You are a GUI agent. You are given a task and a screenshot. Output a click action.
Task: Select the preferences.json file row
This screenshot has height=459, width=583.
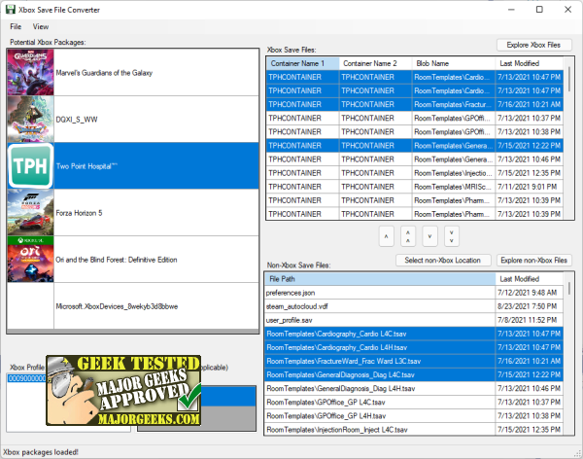(414, 293)
